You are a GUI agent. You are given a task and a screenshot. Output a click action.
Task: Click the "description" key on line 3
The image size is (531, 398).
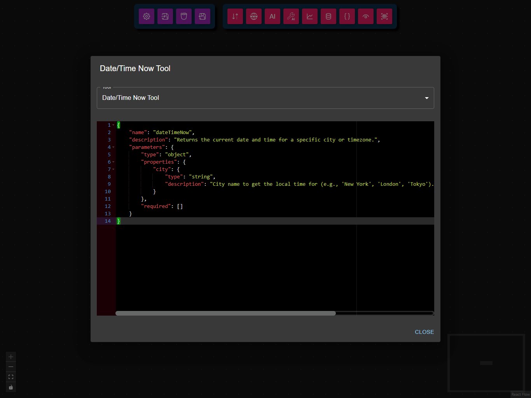[148, 140]
